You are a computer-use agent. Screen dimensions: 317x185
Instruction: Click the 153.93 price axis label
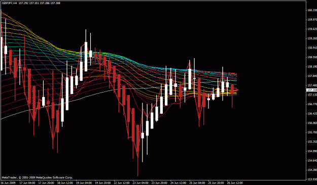coord(312,179)
